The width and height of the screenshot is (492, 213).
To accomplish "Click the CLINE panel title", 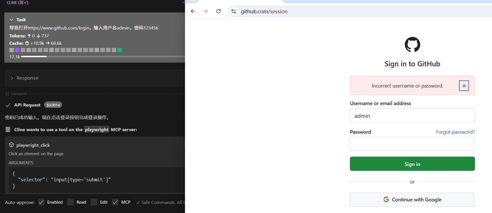I will pos(17,3).
